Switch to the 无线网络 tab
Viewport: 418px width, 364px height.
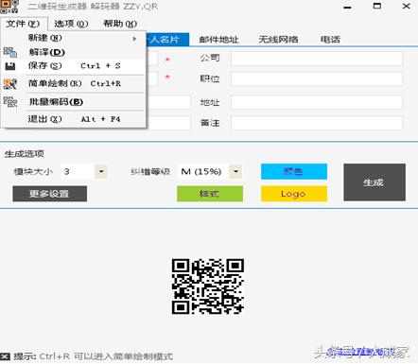[x=278, y=40]
